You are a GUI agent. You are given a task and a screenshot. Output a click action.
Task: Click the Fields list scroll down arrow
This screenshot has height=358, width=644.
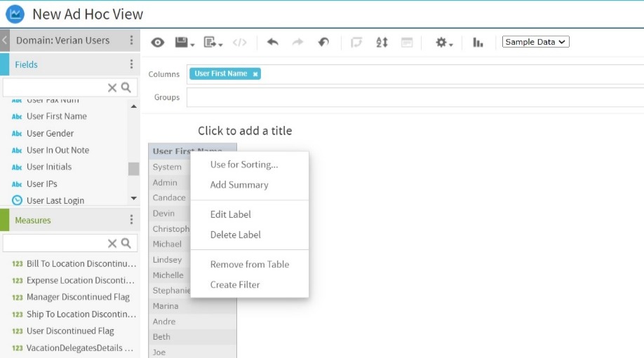click(x=133, y=198)
